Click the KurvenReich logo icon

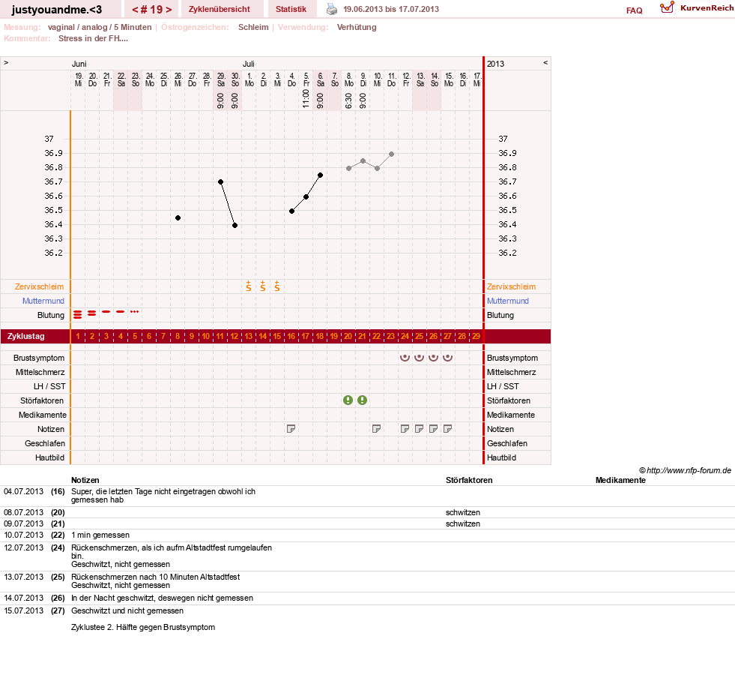click(x=667, y=7)
